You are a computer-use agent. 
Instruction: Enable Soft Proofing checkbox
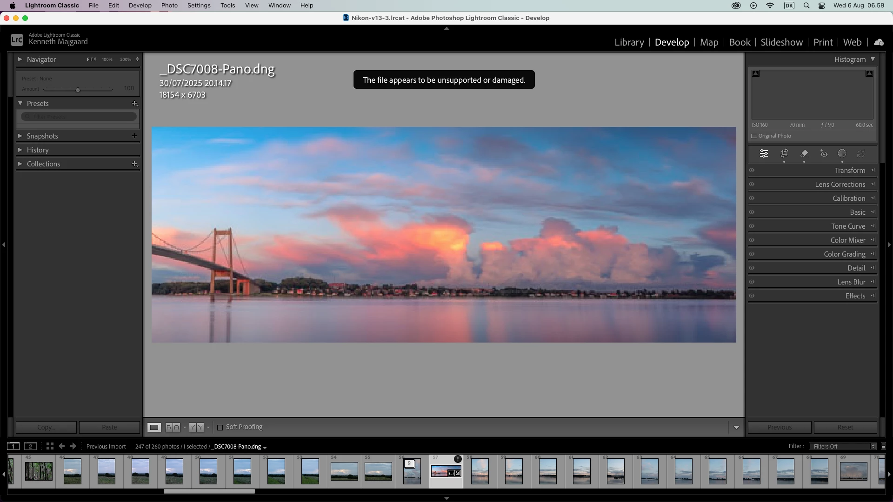pos(220,427)
